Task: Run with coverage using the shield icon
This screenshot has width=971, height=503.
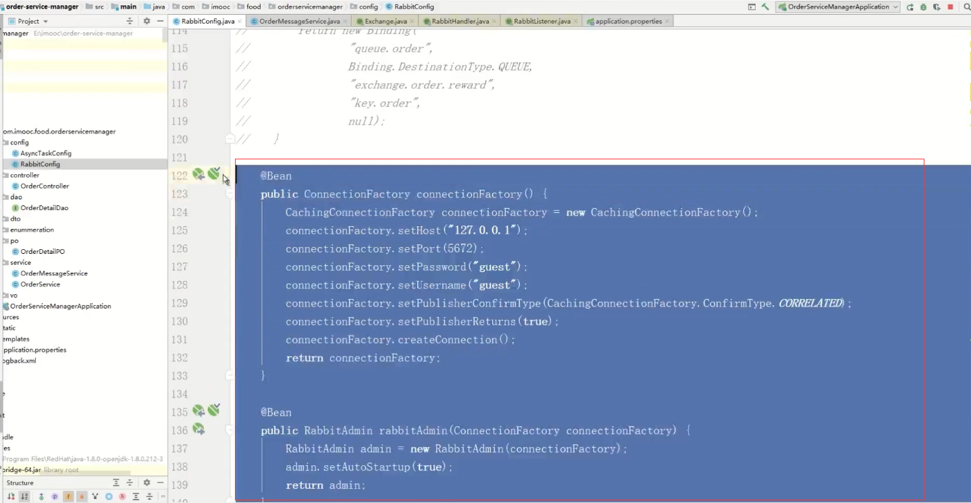Action: (x=937, y=7)
